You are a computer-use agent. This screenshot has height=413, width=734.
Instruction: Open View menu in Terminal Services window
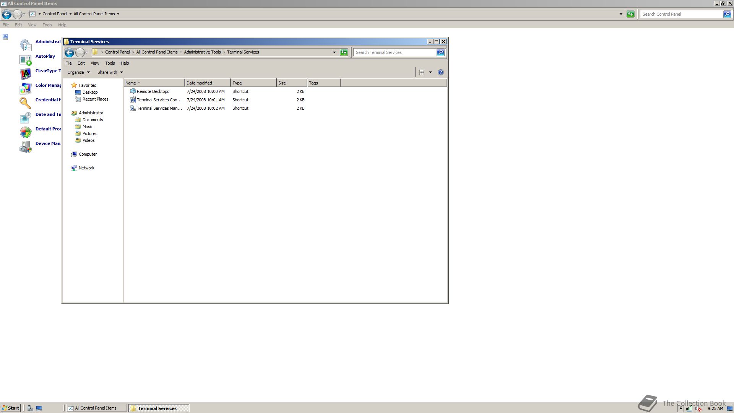95,63
